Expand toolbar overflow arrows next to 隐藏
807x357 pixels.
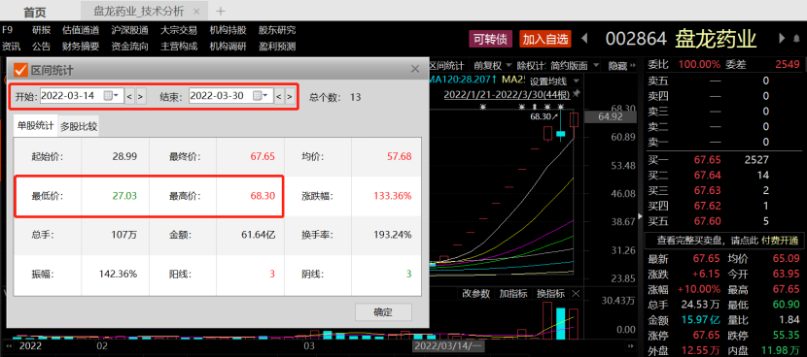tap(633, 66)
